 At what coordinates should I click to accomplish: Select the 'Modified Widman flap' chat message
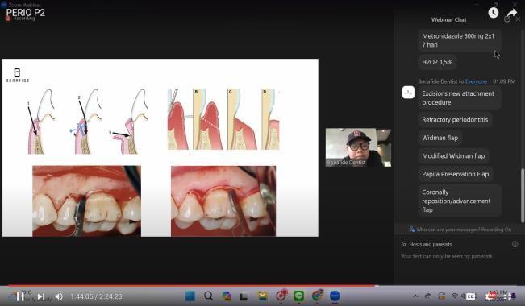click(x=453, y=156)
